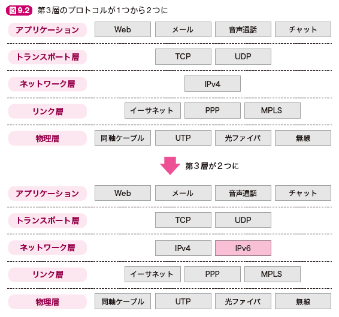Click イーサネット box in upper link row
339x317 pixels.
[153, 111]
